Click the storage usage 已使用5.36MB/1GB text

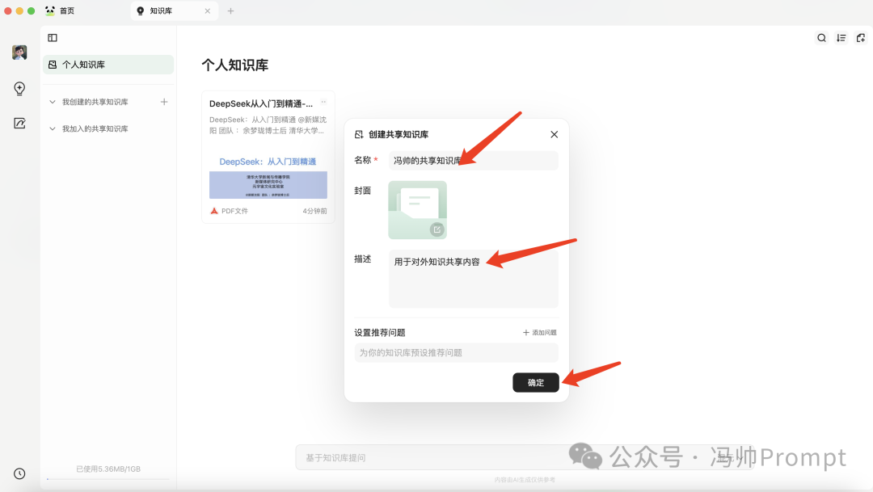pos(108,469)
